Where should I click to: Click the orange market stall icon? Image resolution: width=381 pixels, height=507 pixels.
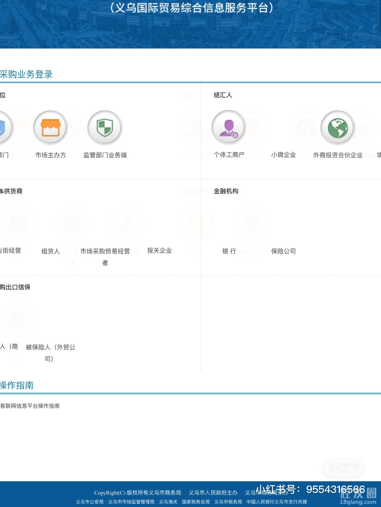pyautogui.click(x=51, y=128)
